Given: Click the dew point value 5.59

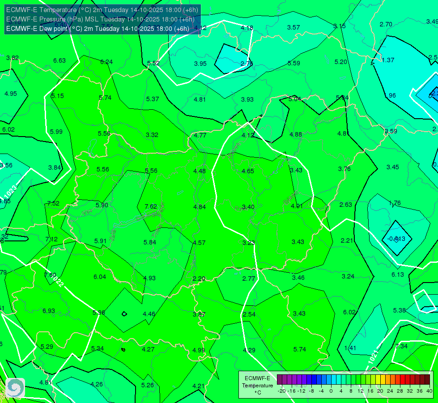Looking at the screenshot, I should [x=294, y=63].
